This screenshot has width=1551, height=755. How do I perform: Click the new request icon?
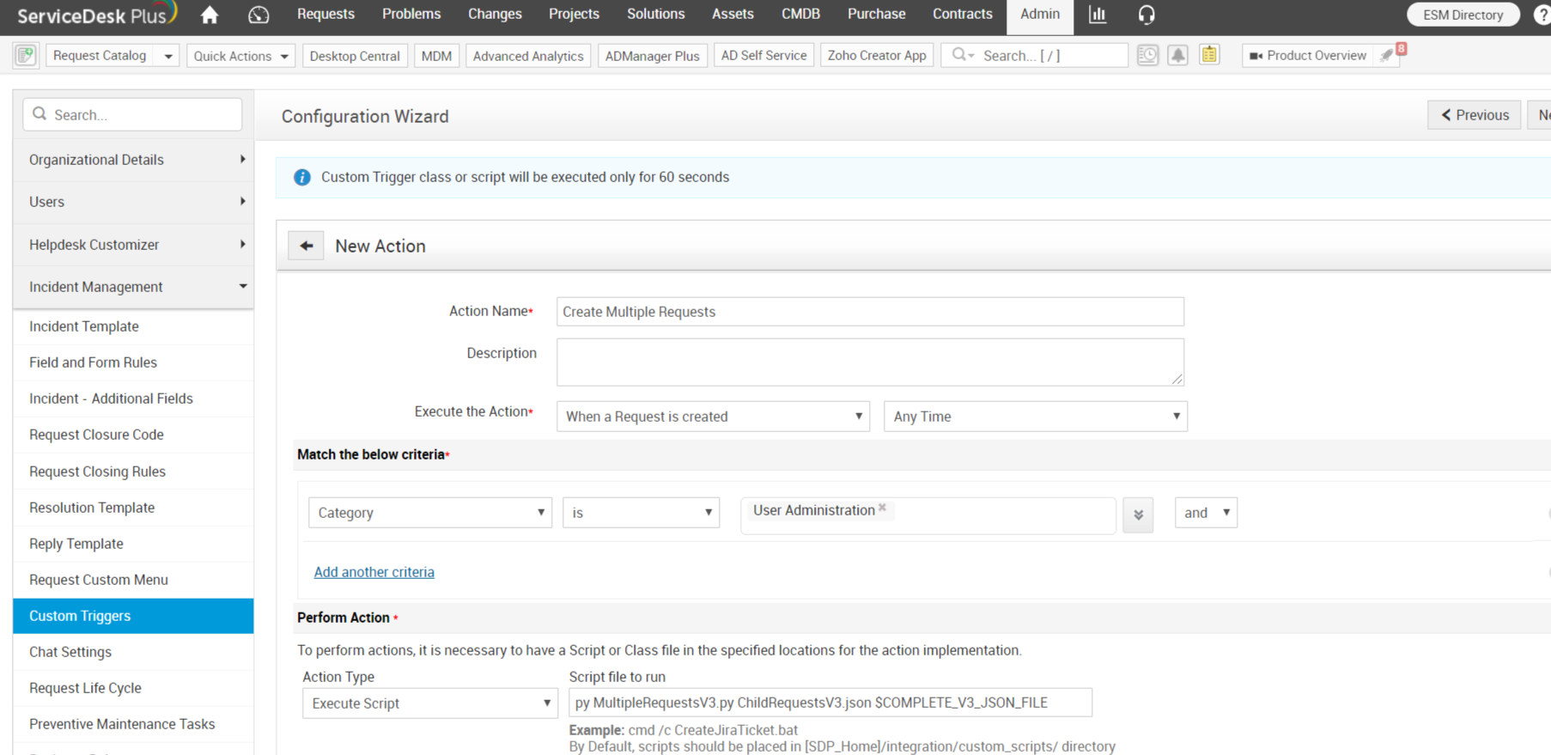[26, 56]
